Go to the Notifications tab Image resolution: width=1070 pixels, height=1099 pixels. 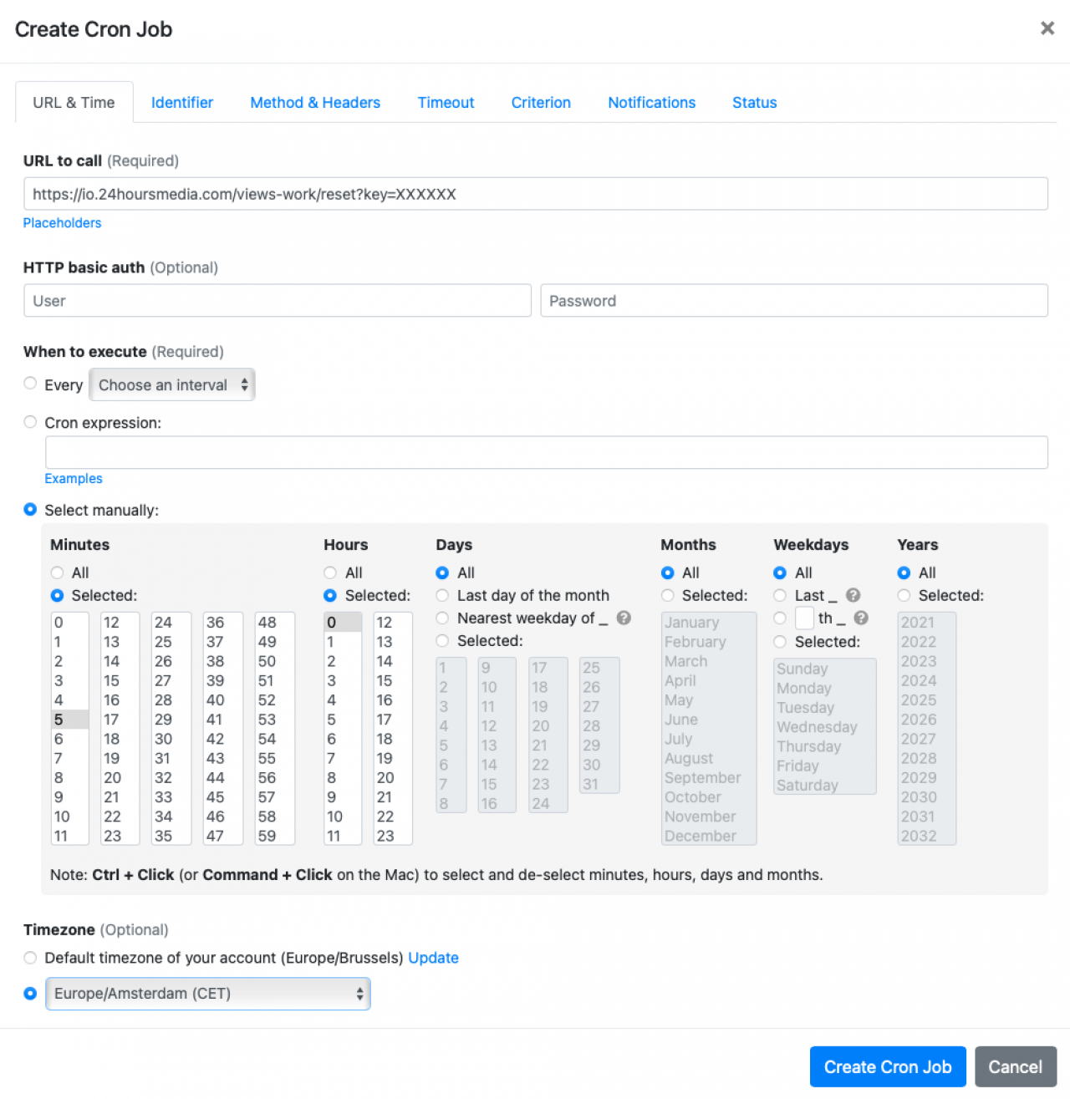[652, 102]
